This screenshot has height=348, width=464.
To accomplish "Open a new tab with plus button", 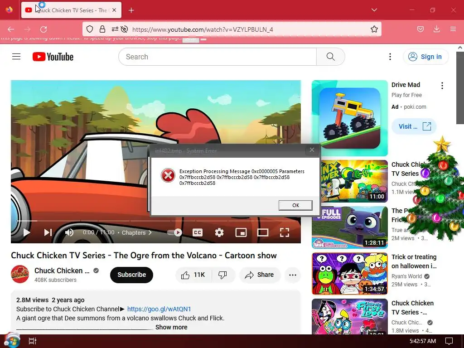I will 131,10.
